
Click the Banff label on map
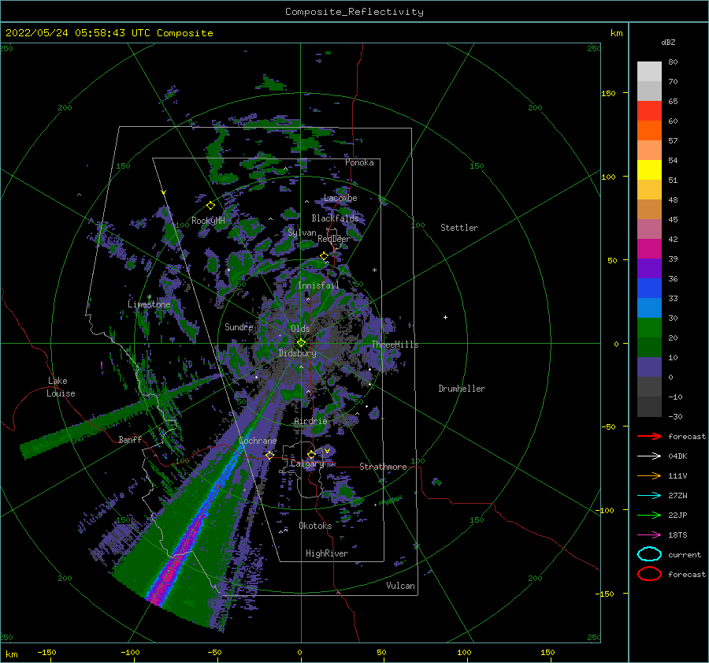pyautogui.click(x=130, y=439)
